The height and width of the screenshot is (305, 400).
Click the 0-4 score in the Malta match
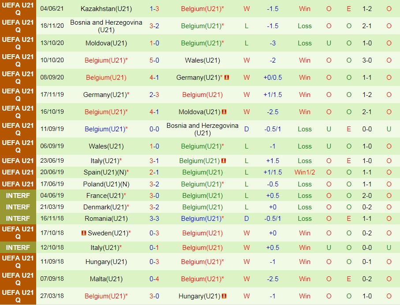(154, 279)
